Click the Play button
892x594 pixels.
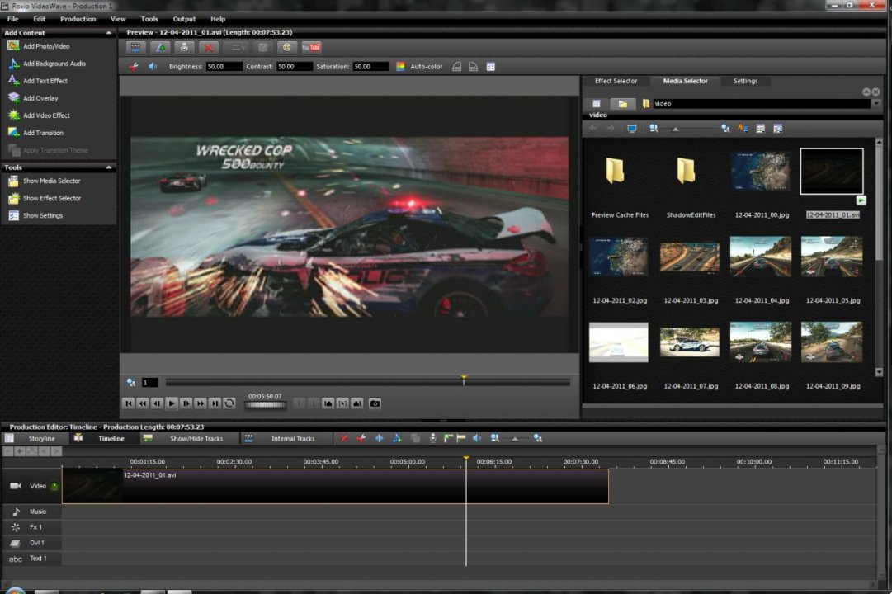point(172,403)
